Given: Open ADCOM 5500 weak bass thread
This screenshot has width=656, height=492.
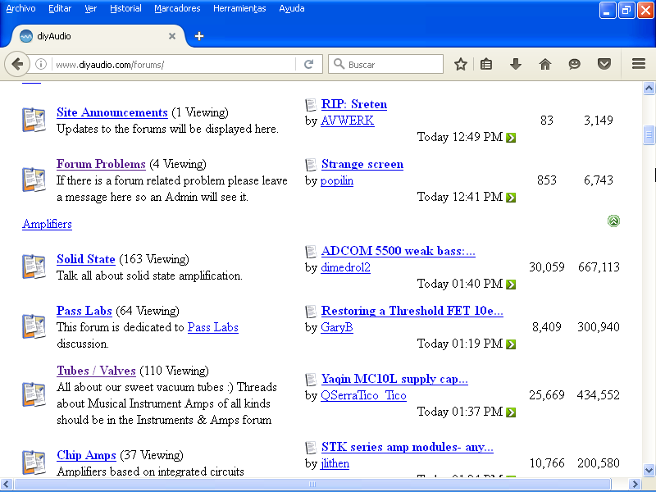Looking at the screenshot, I should tap(399, 251).
